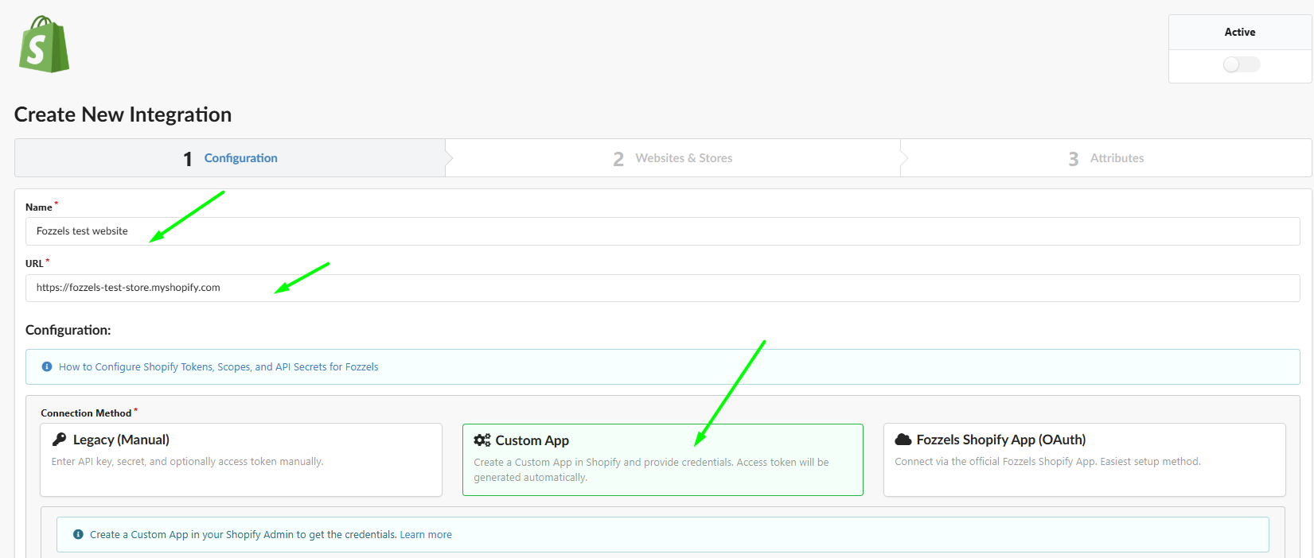Click the Active panel label

coord(1240,33)
